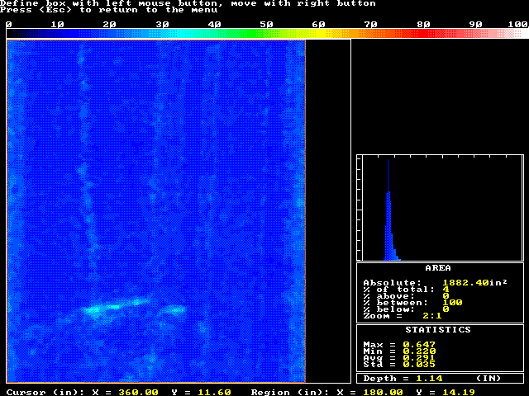The image size is (529, 396).
Task: Click the scale label 50 above color bar
Action: (x=266, y=24)
